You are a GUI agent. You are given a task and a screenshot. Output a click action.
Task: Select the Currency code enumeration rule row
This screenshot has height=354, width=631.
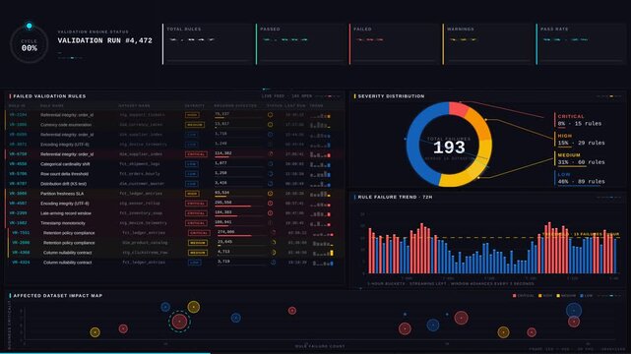[174, 125]
